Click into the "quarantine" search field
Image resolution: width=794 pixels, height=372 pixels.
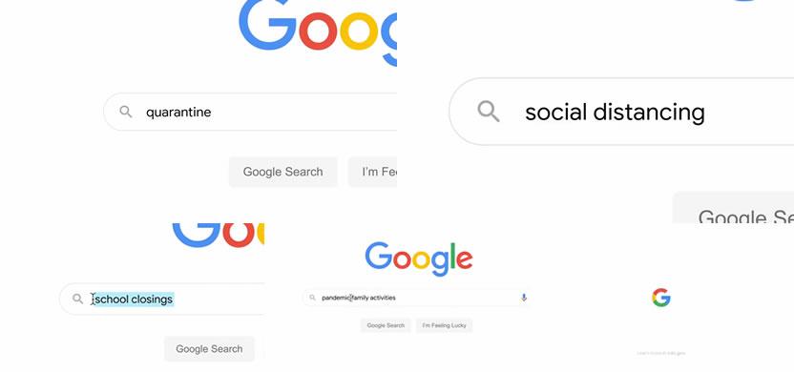(250, 112)
